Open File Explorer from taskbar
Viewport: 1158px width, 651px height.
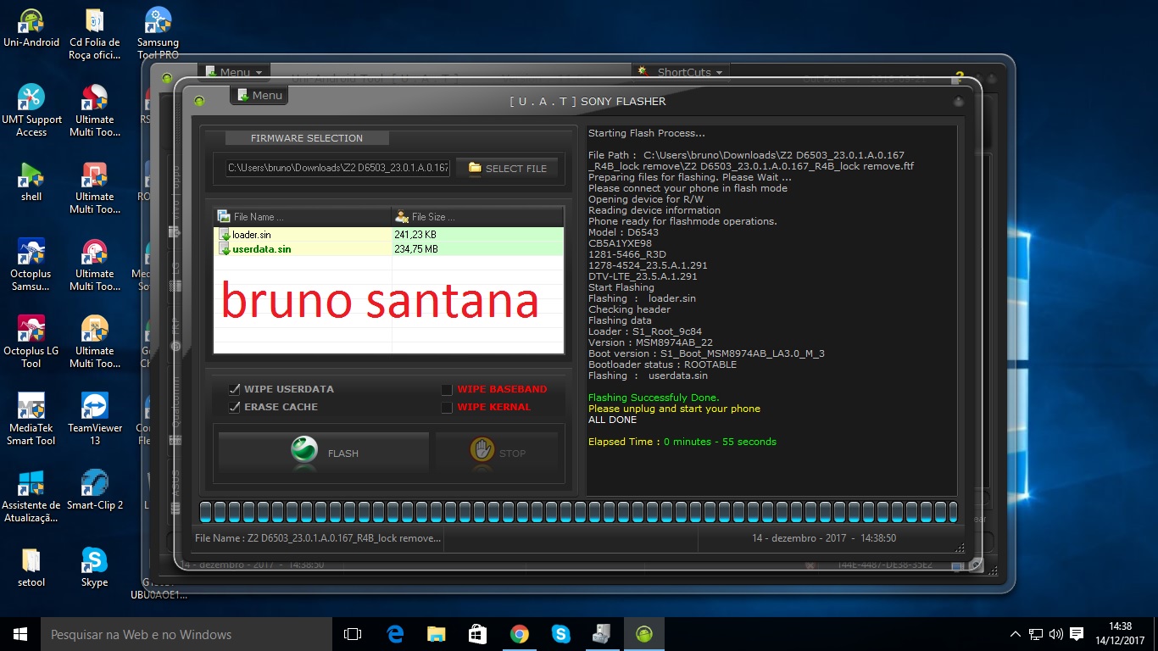(x=436, y=634)
